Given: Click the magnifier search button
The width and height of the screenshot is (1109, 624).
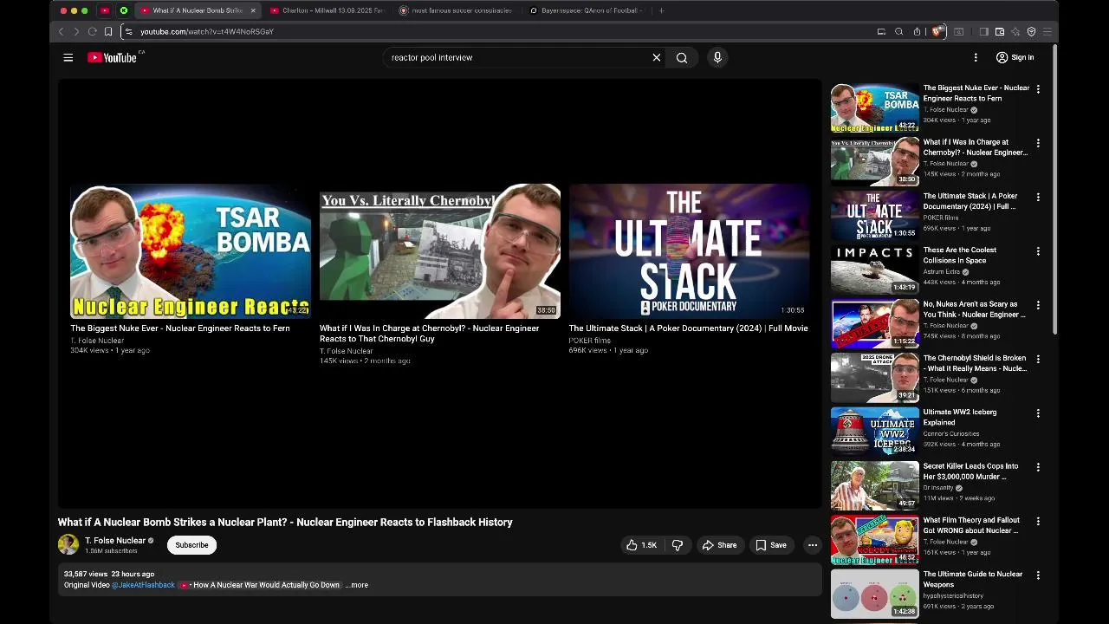Looking at the screenshot, I should click(x=682, y=57).
